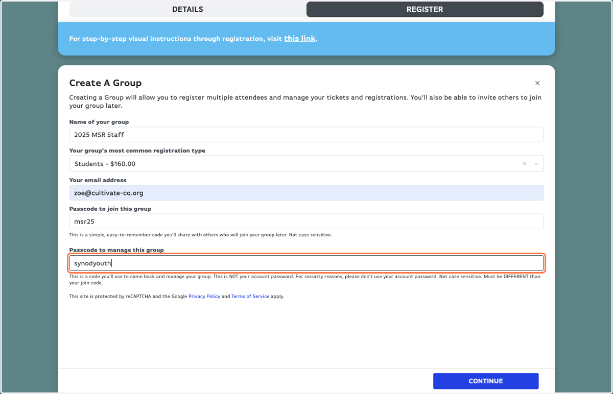Click the 'Name of your group' label
Screen dimensions: 613x394
[99, 122]
